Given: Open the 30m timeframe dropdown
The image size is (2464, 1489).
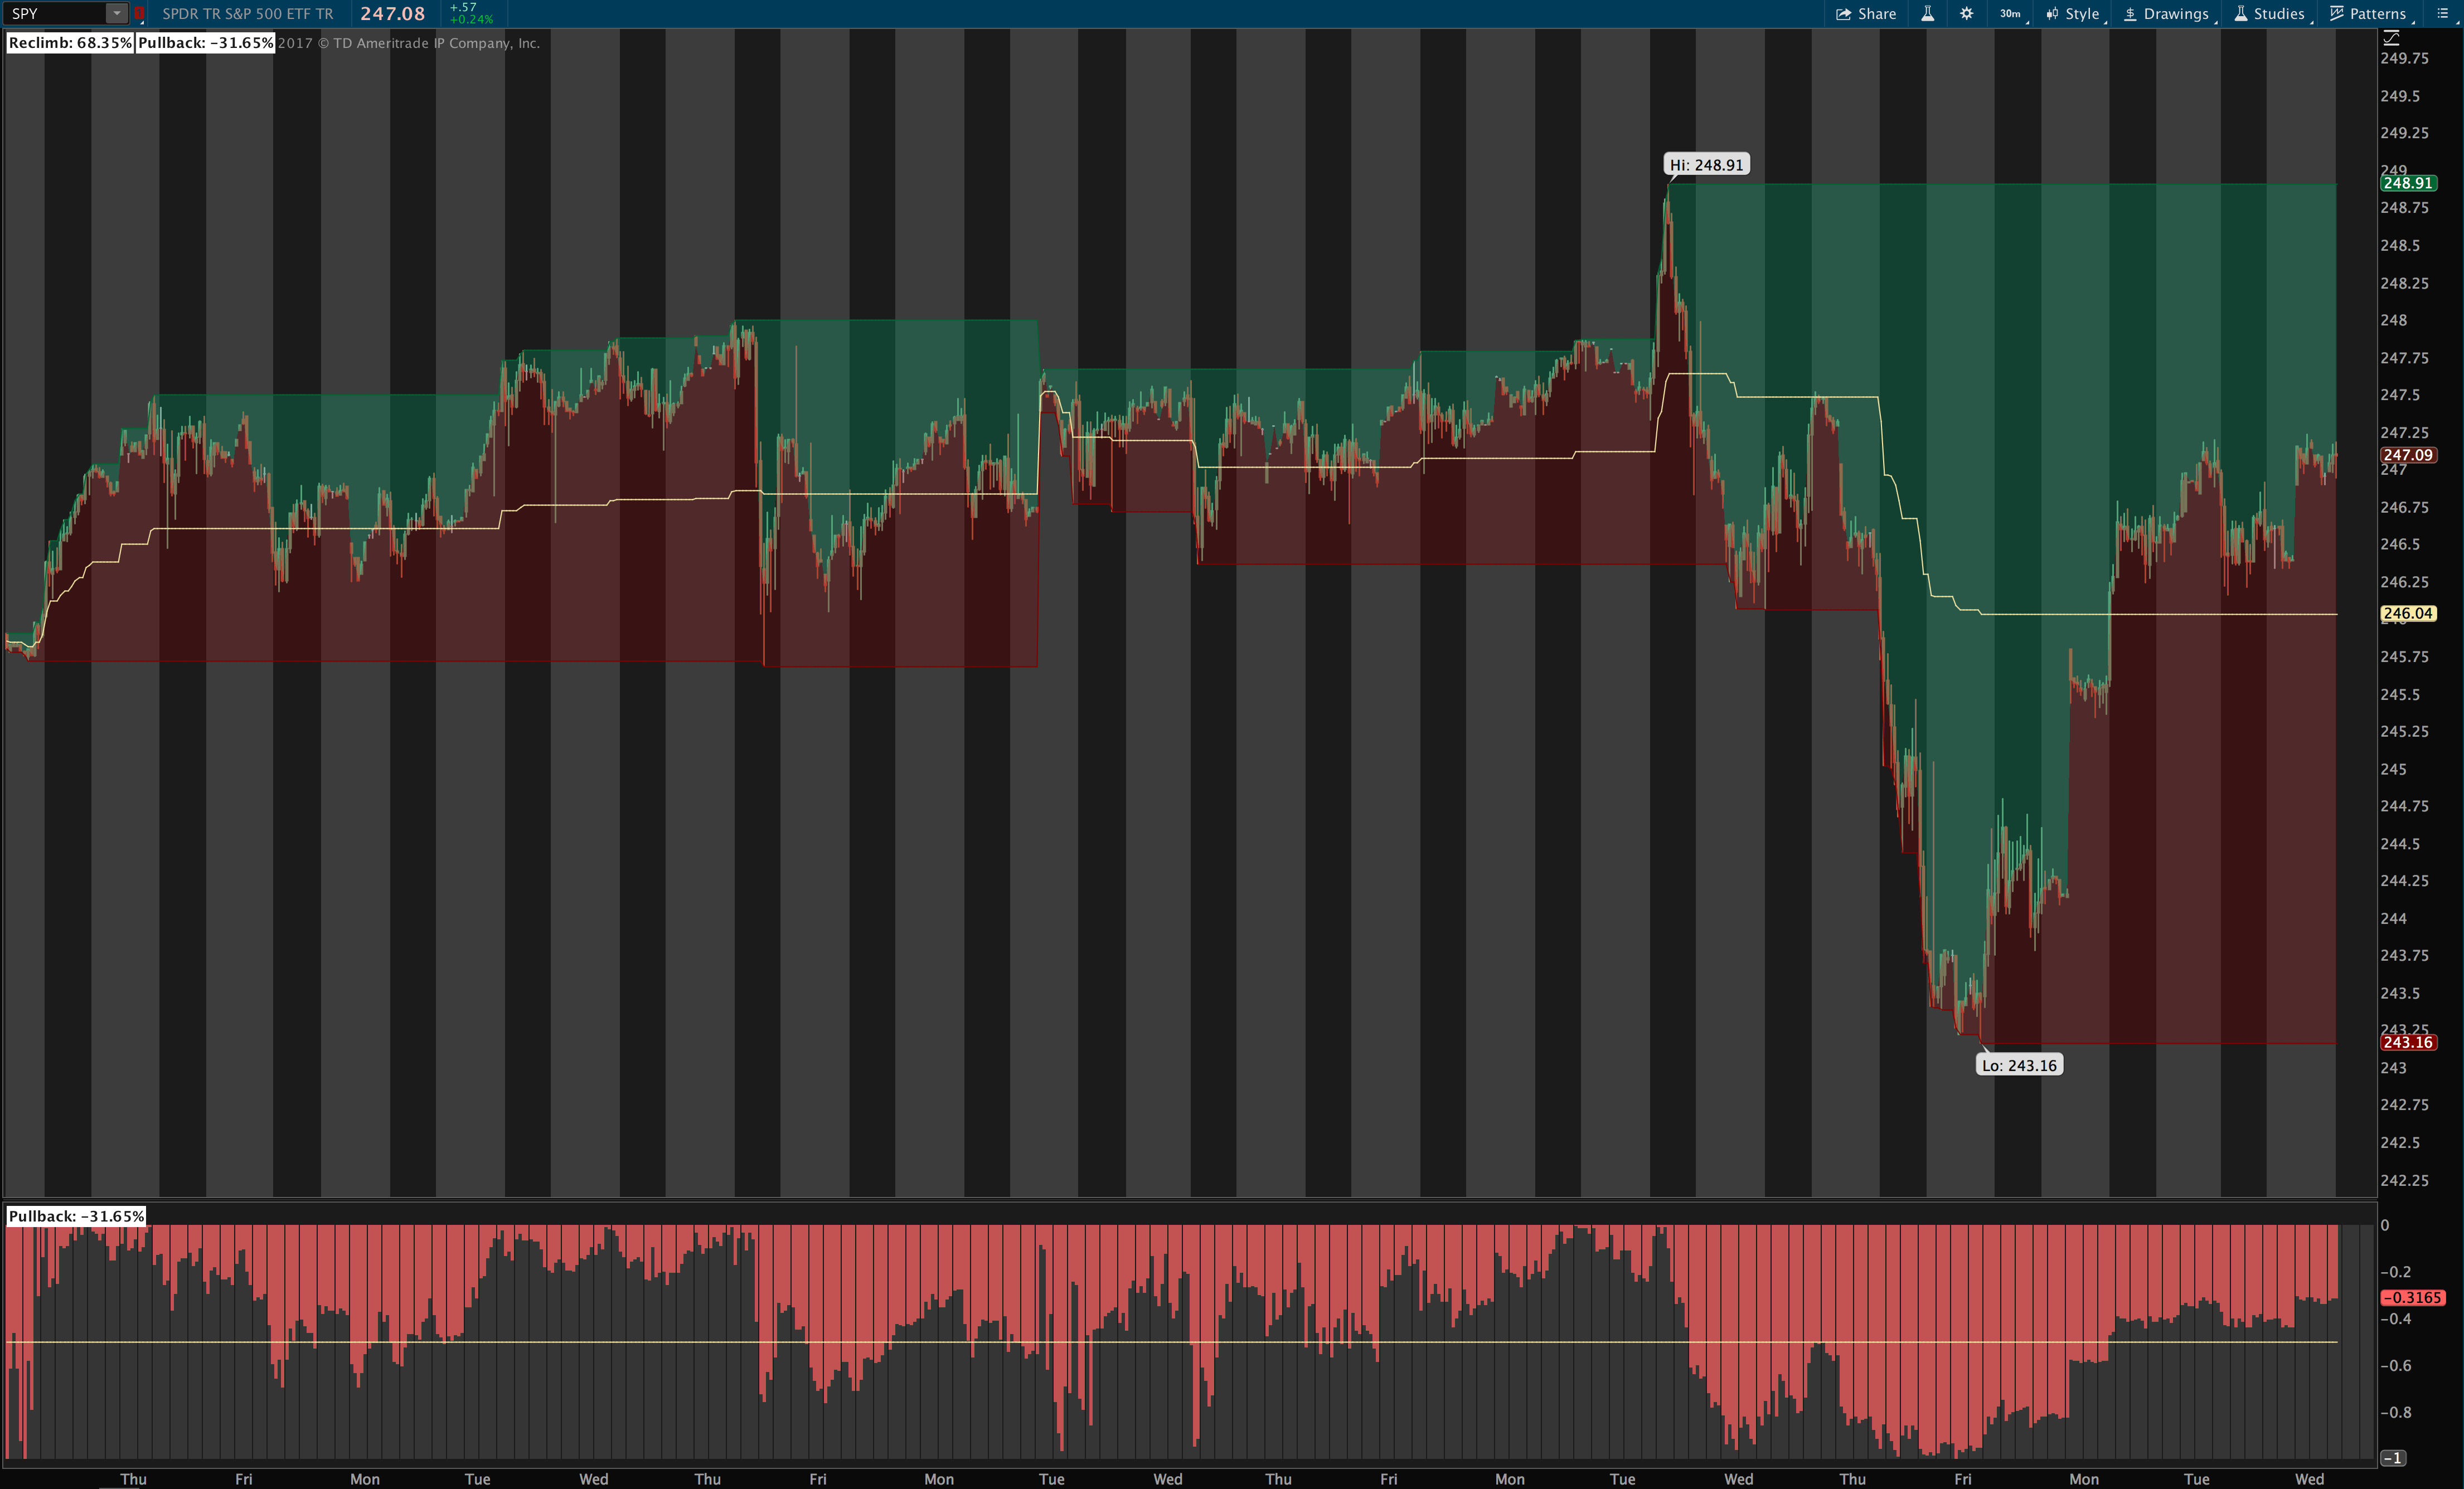Looking at the screenshot, I should coord(2012,14).
